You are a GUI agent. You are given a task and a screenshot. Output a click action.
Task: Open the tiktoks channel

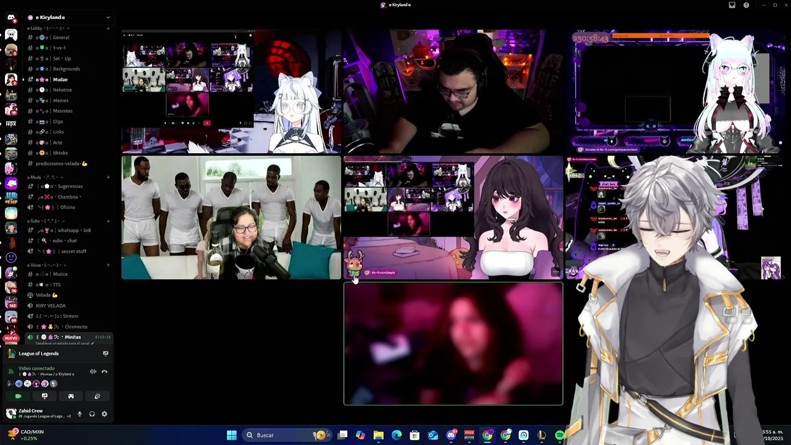coord(69,153)
